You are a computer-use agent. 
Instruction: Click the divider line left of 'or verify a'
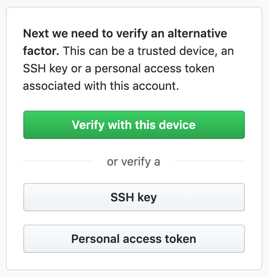(58, 161)
